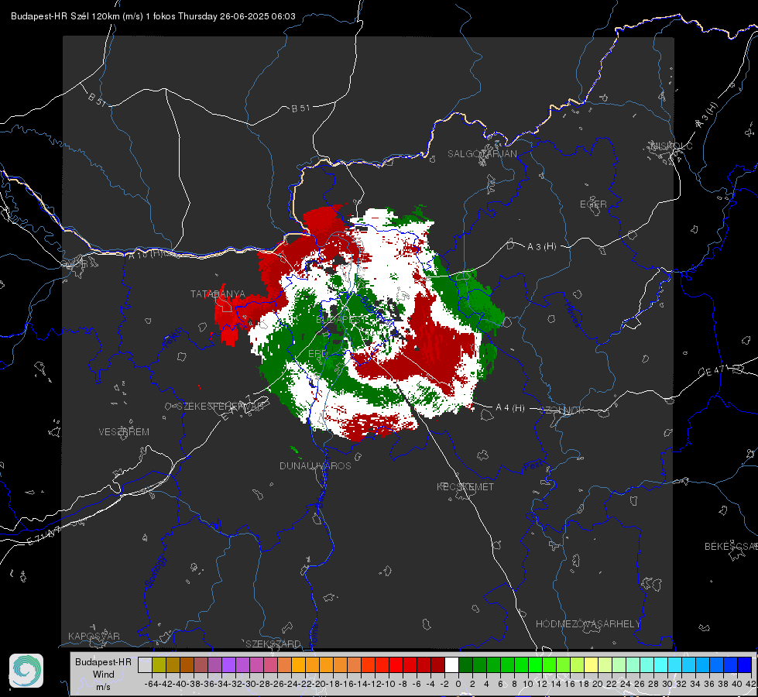The width and height of the screenshot is (758, 697).
Task: Click the MISKOLC city label
Action: (x=671, y=146)
